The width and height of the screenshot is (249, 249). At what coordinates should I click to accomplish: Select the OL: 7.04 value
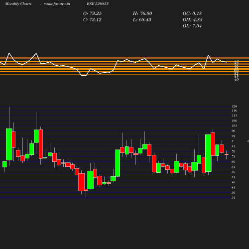pos(192,26)
